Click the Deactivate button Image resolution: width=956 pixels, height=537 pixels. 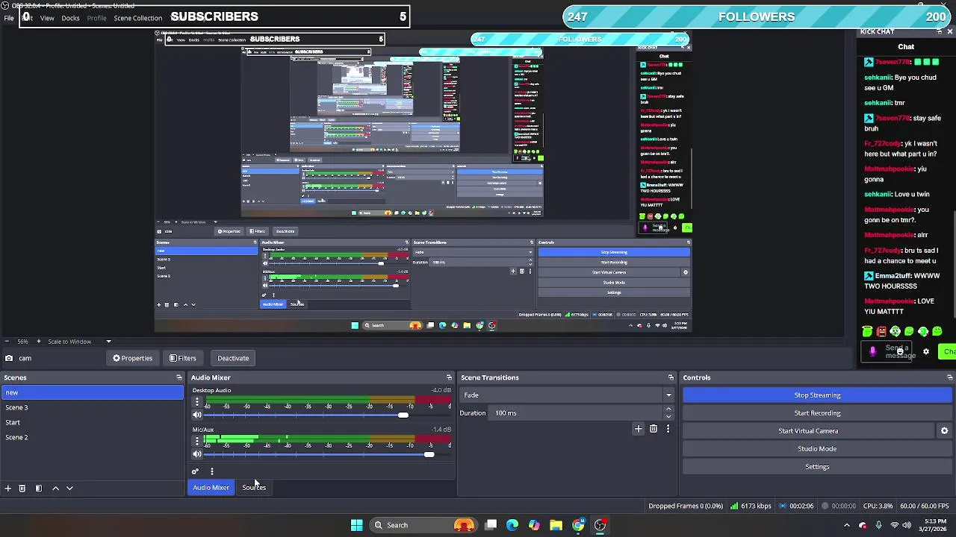pyautogui.click(x=233, y=358)
